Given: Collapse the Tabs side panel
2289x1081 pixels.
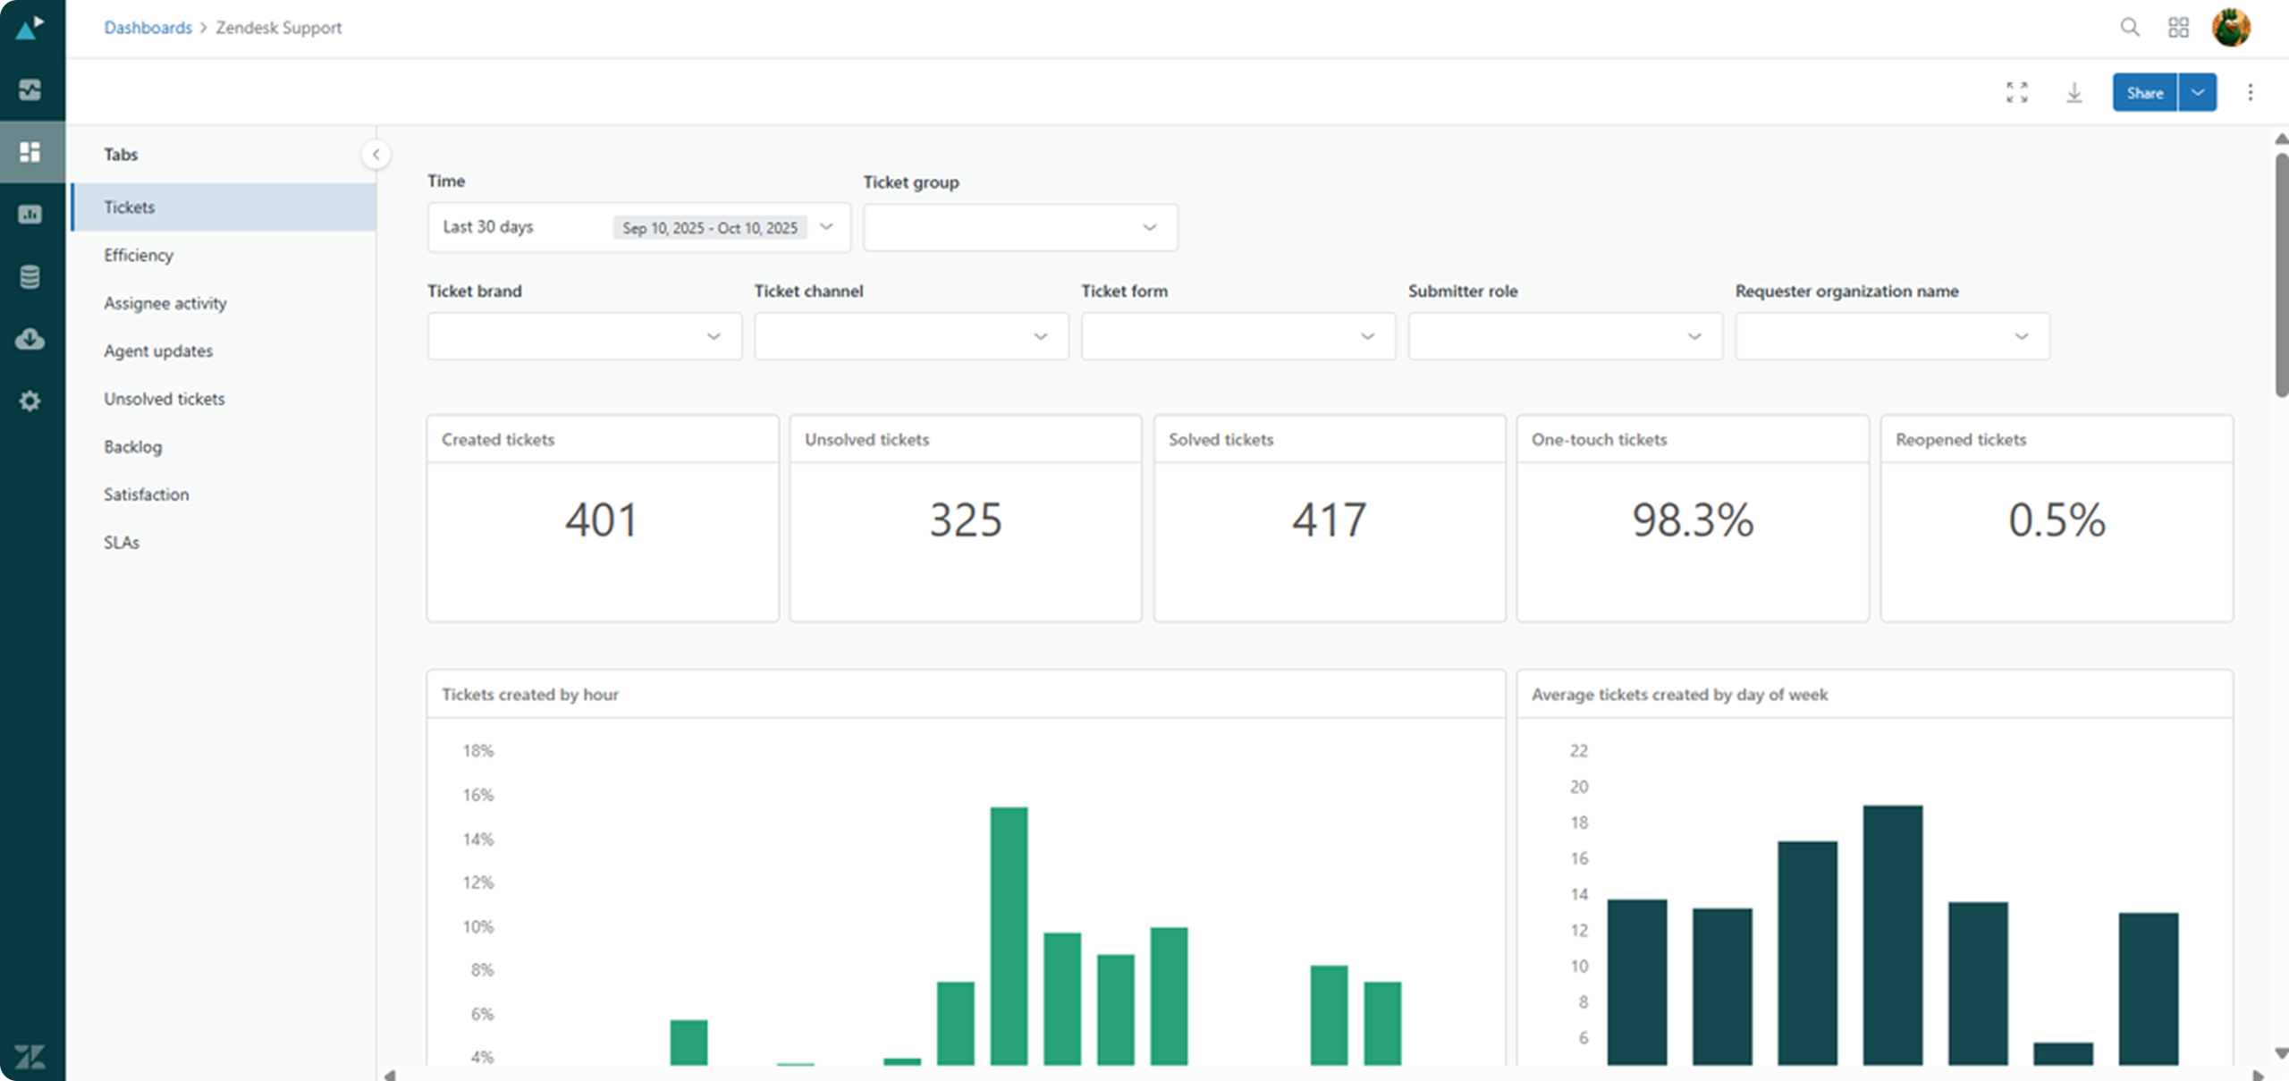Looking at the screenshot, I should (x=376, y=155).
